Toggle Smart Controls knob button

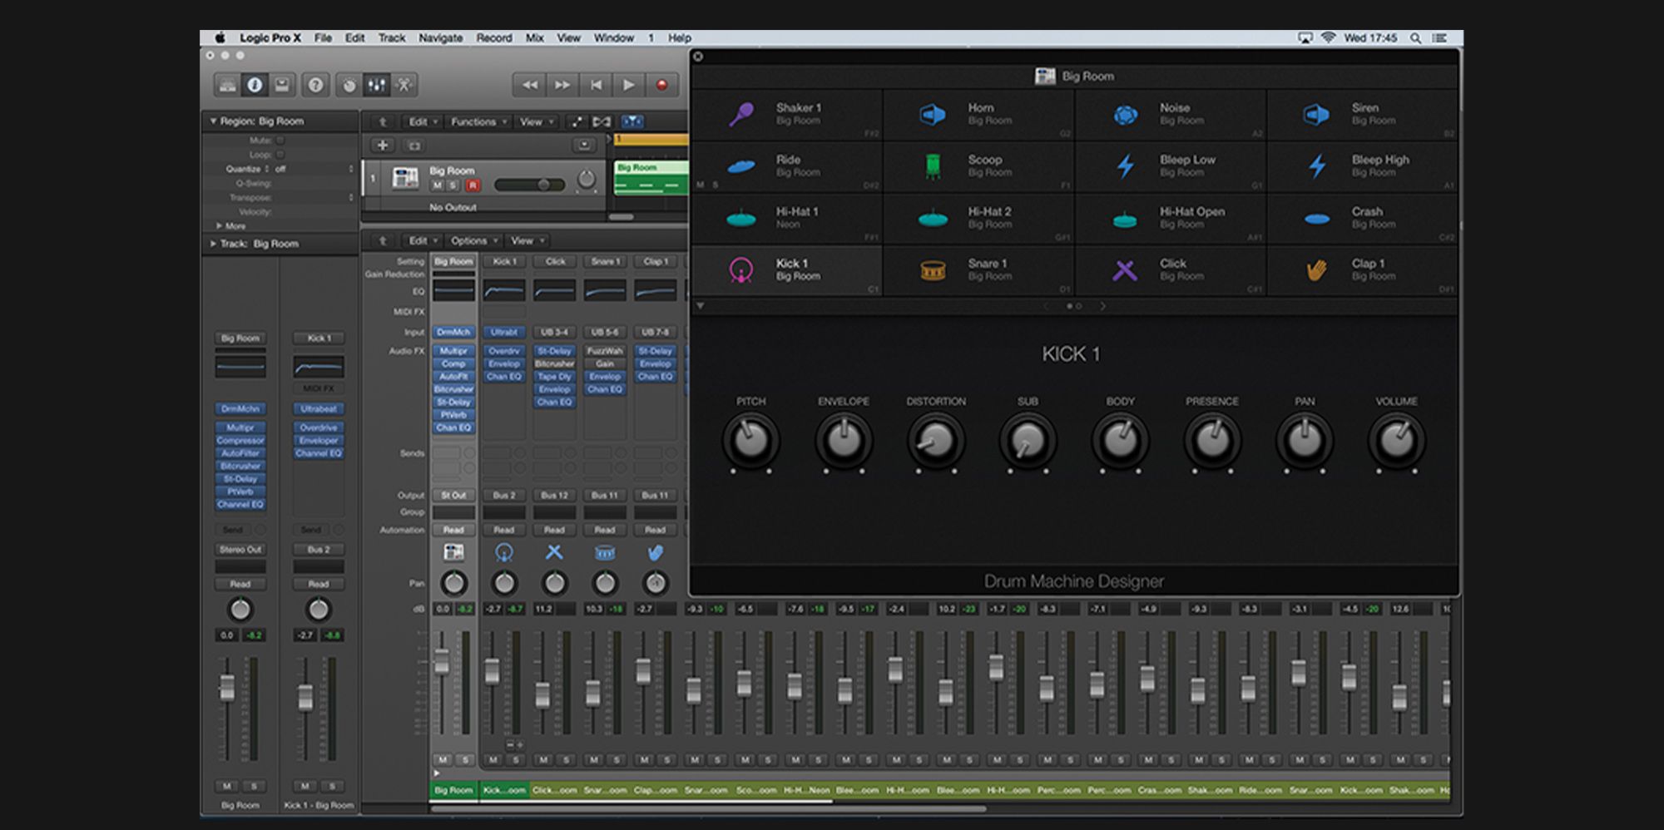(349, 85)
